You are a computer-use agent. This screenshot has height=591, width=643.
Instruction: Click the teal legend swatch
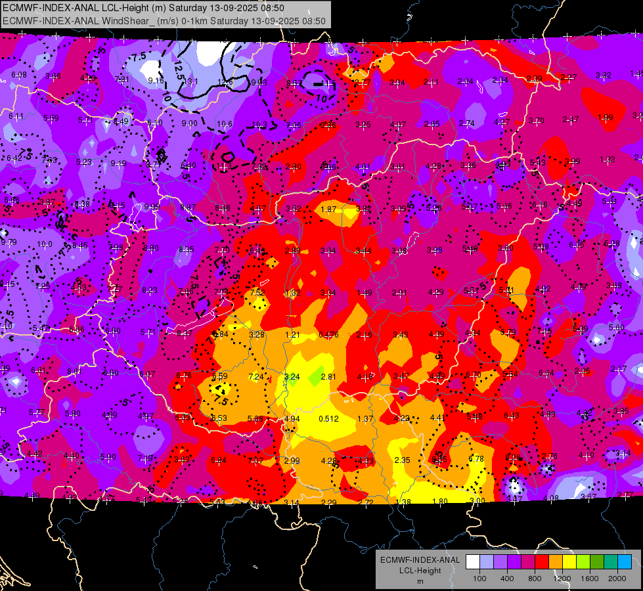611,562
